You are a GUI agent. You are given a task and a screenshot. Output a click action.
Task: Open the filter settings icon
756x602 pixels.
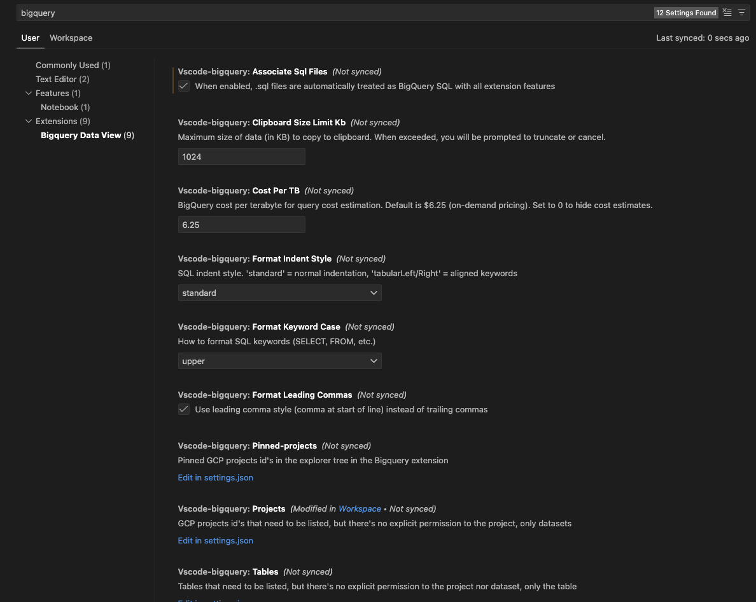(x=741, y=13)
